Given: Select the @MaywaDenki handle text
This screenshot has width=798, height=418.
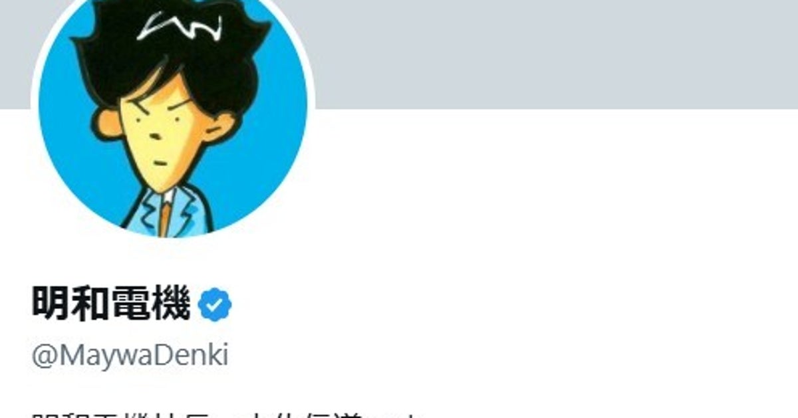Looking at the screenshot, I should (130, 356).
